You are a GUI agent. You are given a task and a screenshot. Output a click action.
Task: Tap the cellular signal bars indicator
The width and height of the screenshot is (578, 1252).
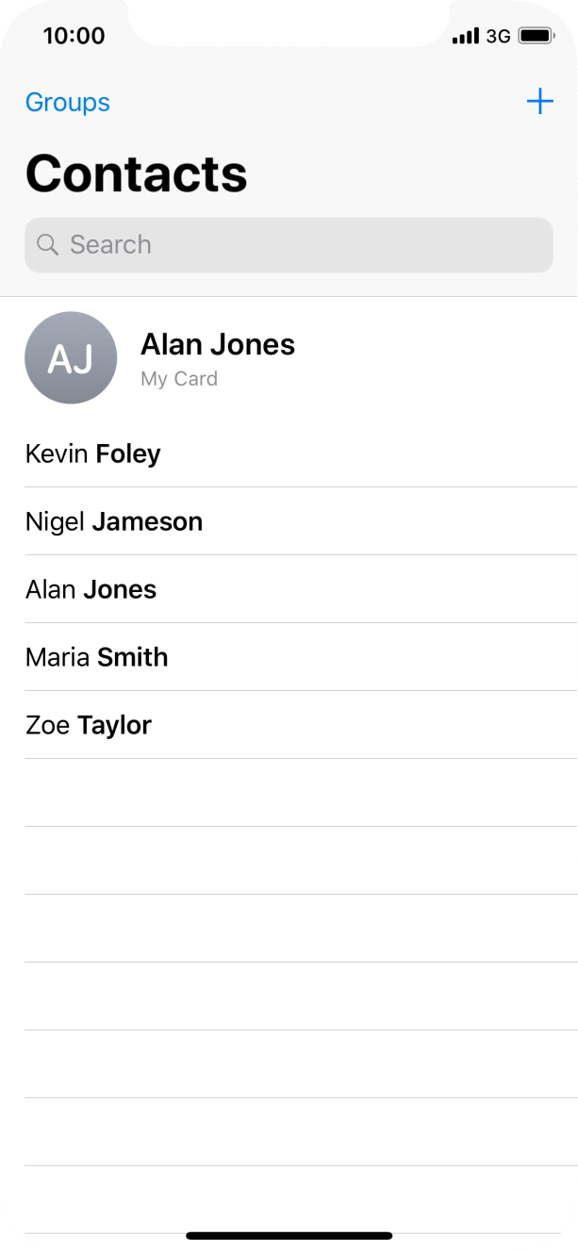point(467,35)
